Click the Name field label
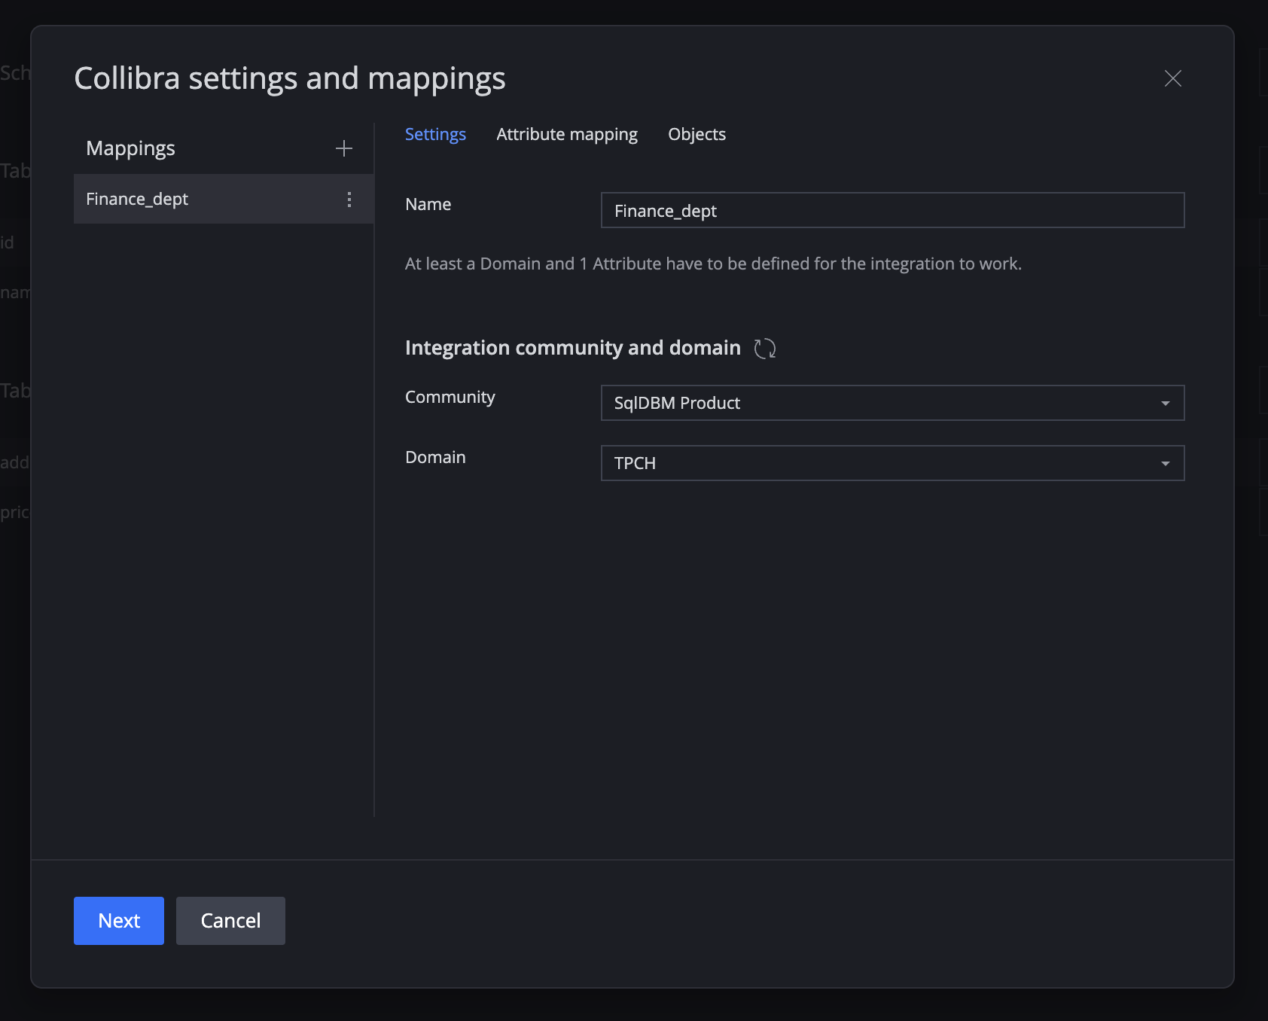This screenshot has height=1021, width=1268. coord(428,204)
